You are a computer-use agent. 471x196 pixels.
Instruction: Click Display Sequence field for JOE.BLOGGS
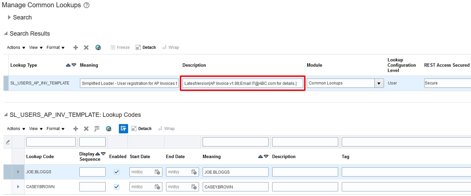tap(93, 172)
